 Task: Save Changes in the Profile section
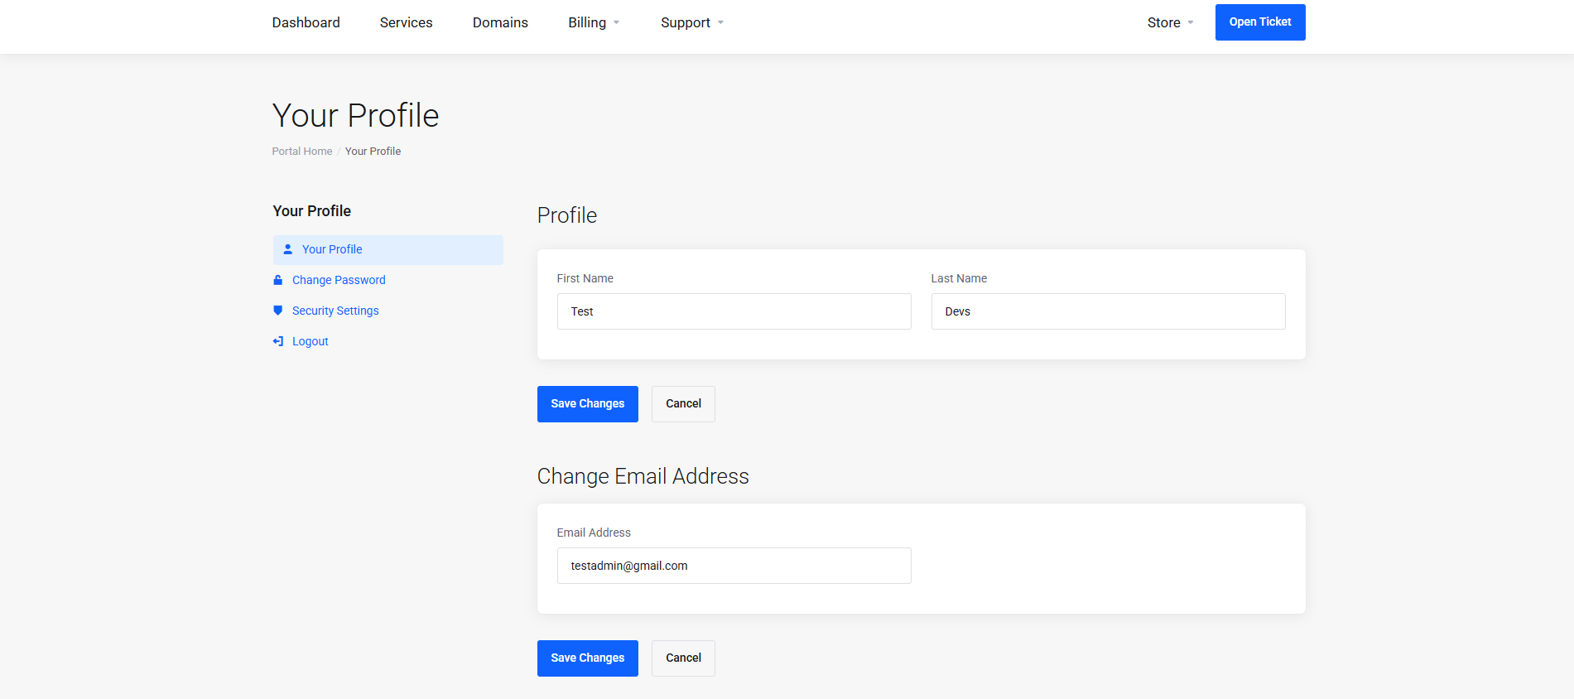tap(588, 404)
